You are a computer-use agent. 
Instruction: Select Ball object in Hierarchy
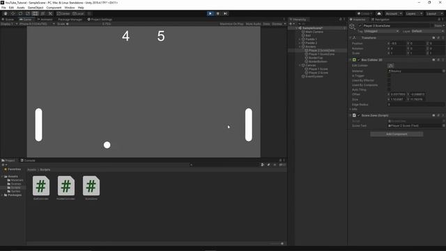pos(308,36)
